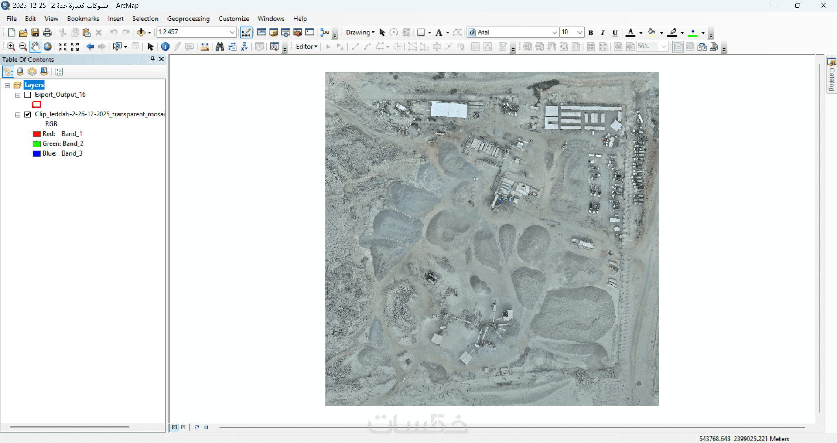Click the red symbol of Export_Output_16

pos(37,105)
